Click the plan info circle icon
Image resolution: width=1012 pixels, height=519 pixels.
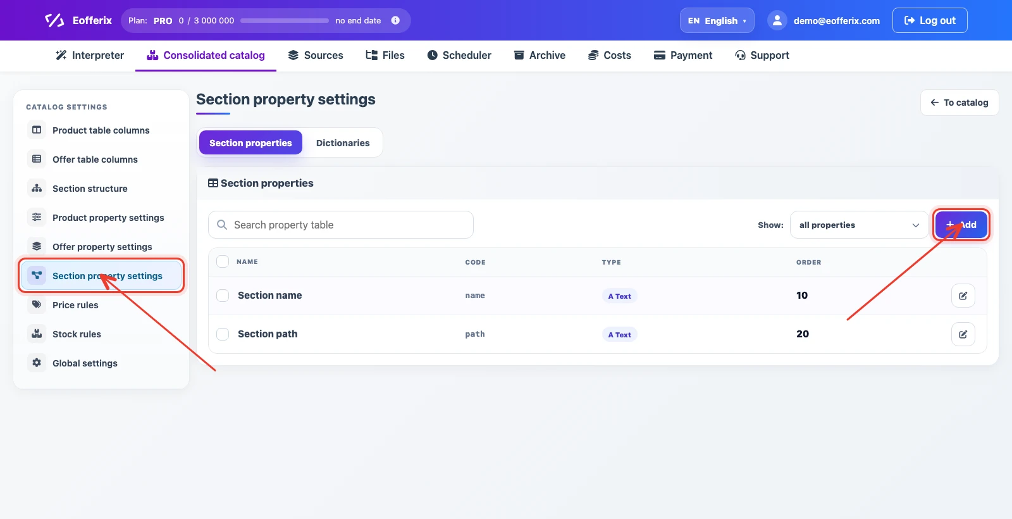[395, 20]
